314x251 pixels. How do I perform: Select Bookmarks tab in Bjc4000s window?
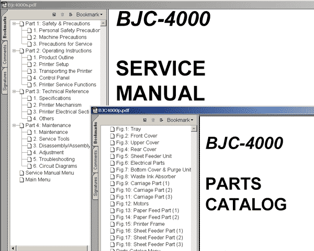(x=5, y=27)
